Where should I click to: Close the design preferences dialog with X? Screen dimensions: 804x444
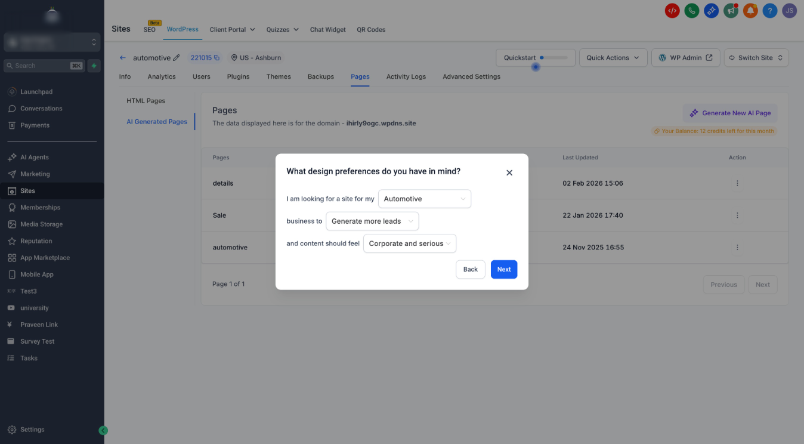coord(509,172)
